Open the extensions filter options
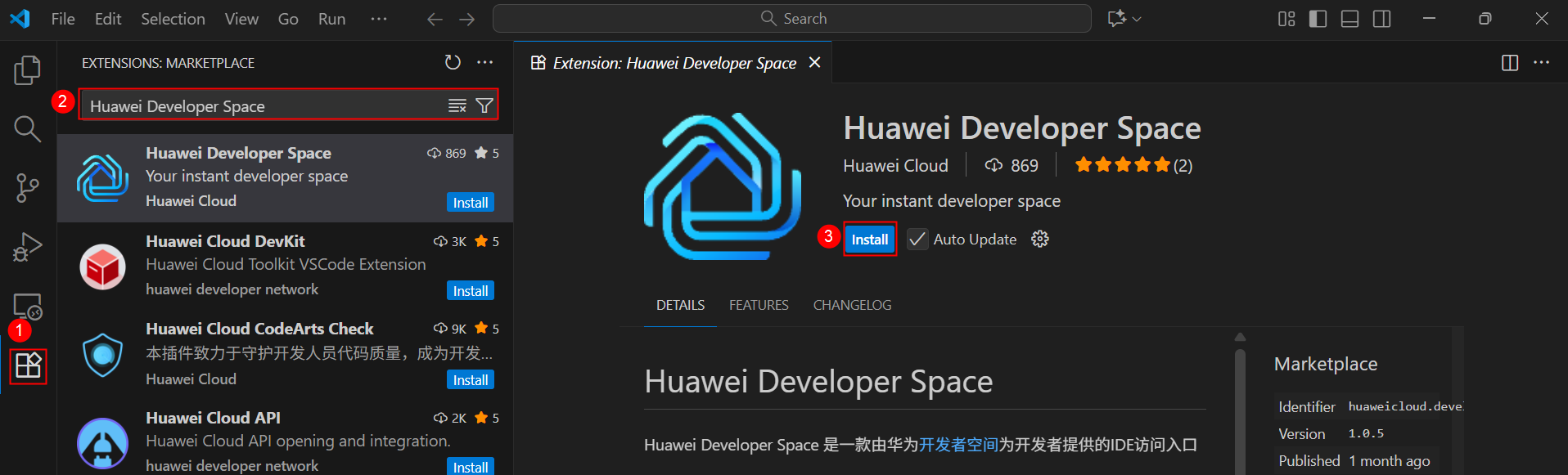The height and width of the screenshot is (475, 1568). (x=484, y=106)
